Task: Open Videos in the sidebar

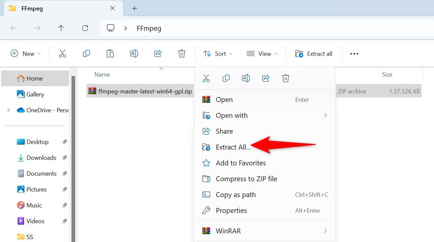Action: pos(35,221)
